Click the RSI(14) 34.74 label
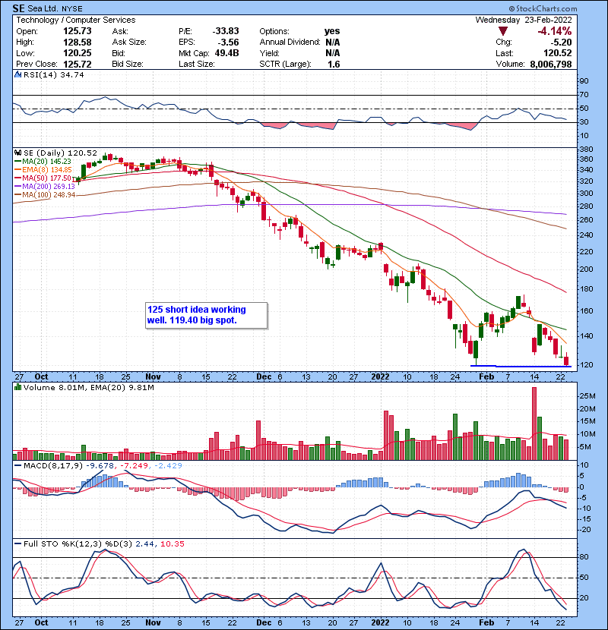The height and width of the screenshot is (630, 608). click(x=53, y=74)
